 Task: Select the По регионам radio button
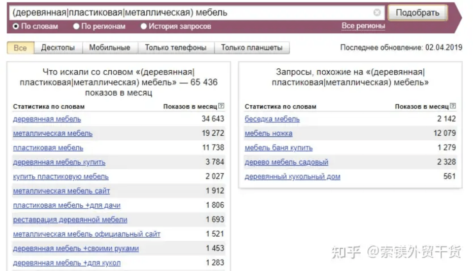pos(76,26)
